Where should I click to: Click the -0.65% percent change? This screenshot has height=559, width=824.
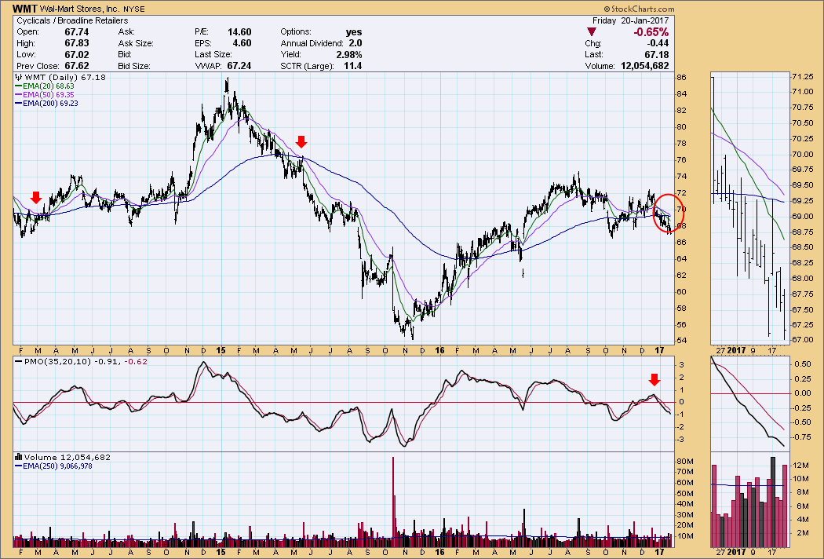pos(651,32)
